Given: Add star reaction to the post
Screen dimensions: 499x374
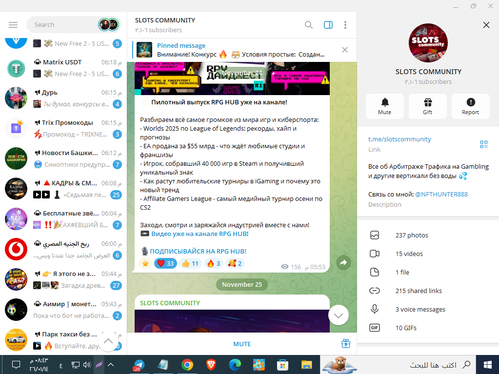Looking at the screenshot, I should [x=145, y=263].
